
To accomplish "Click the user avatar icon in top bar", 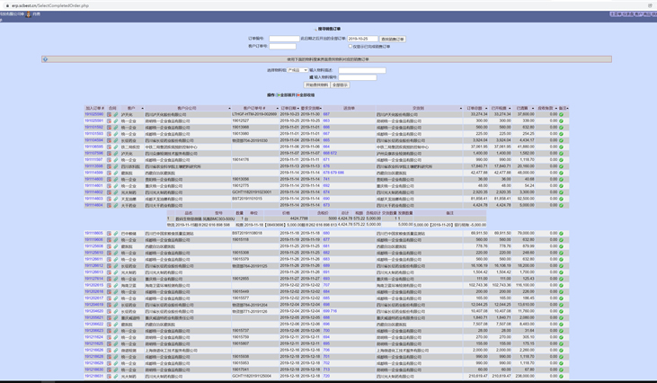I will click(29, 14).
